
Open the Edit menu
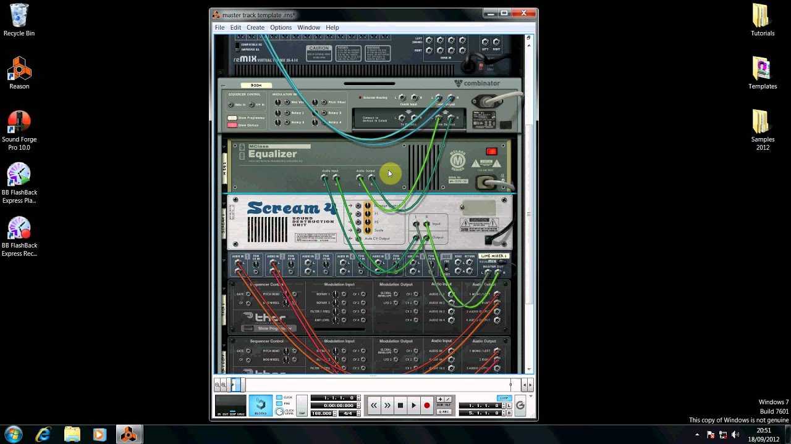(x=235, y=28)
